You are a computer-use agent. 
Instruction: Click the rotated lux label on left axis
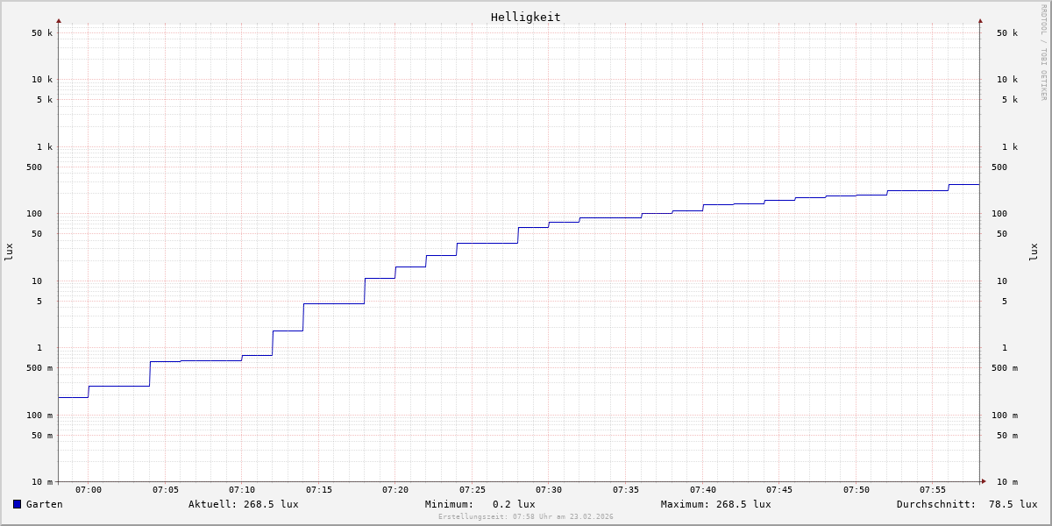click(9, 252)
